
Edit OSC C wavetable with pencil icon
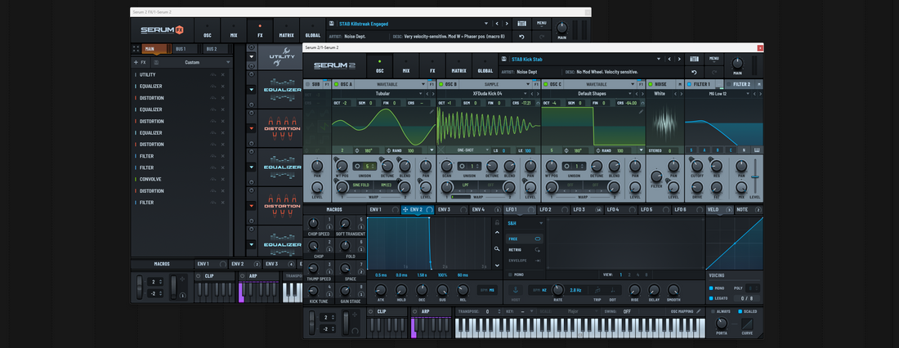(x=641, y=112)
